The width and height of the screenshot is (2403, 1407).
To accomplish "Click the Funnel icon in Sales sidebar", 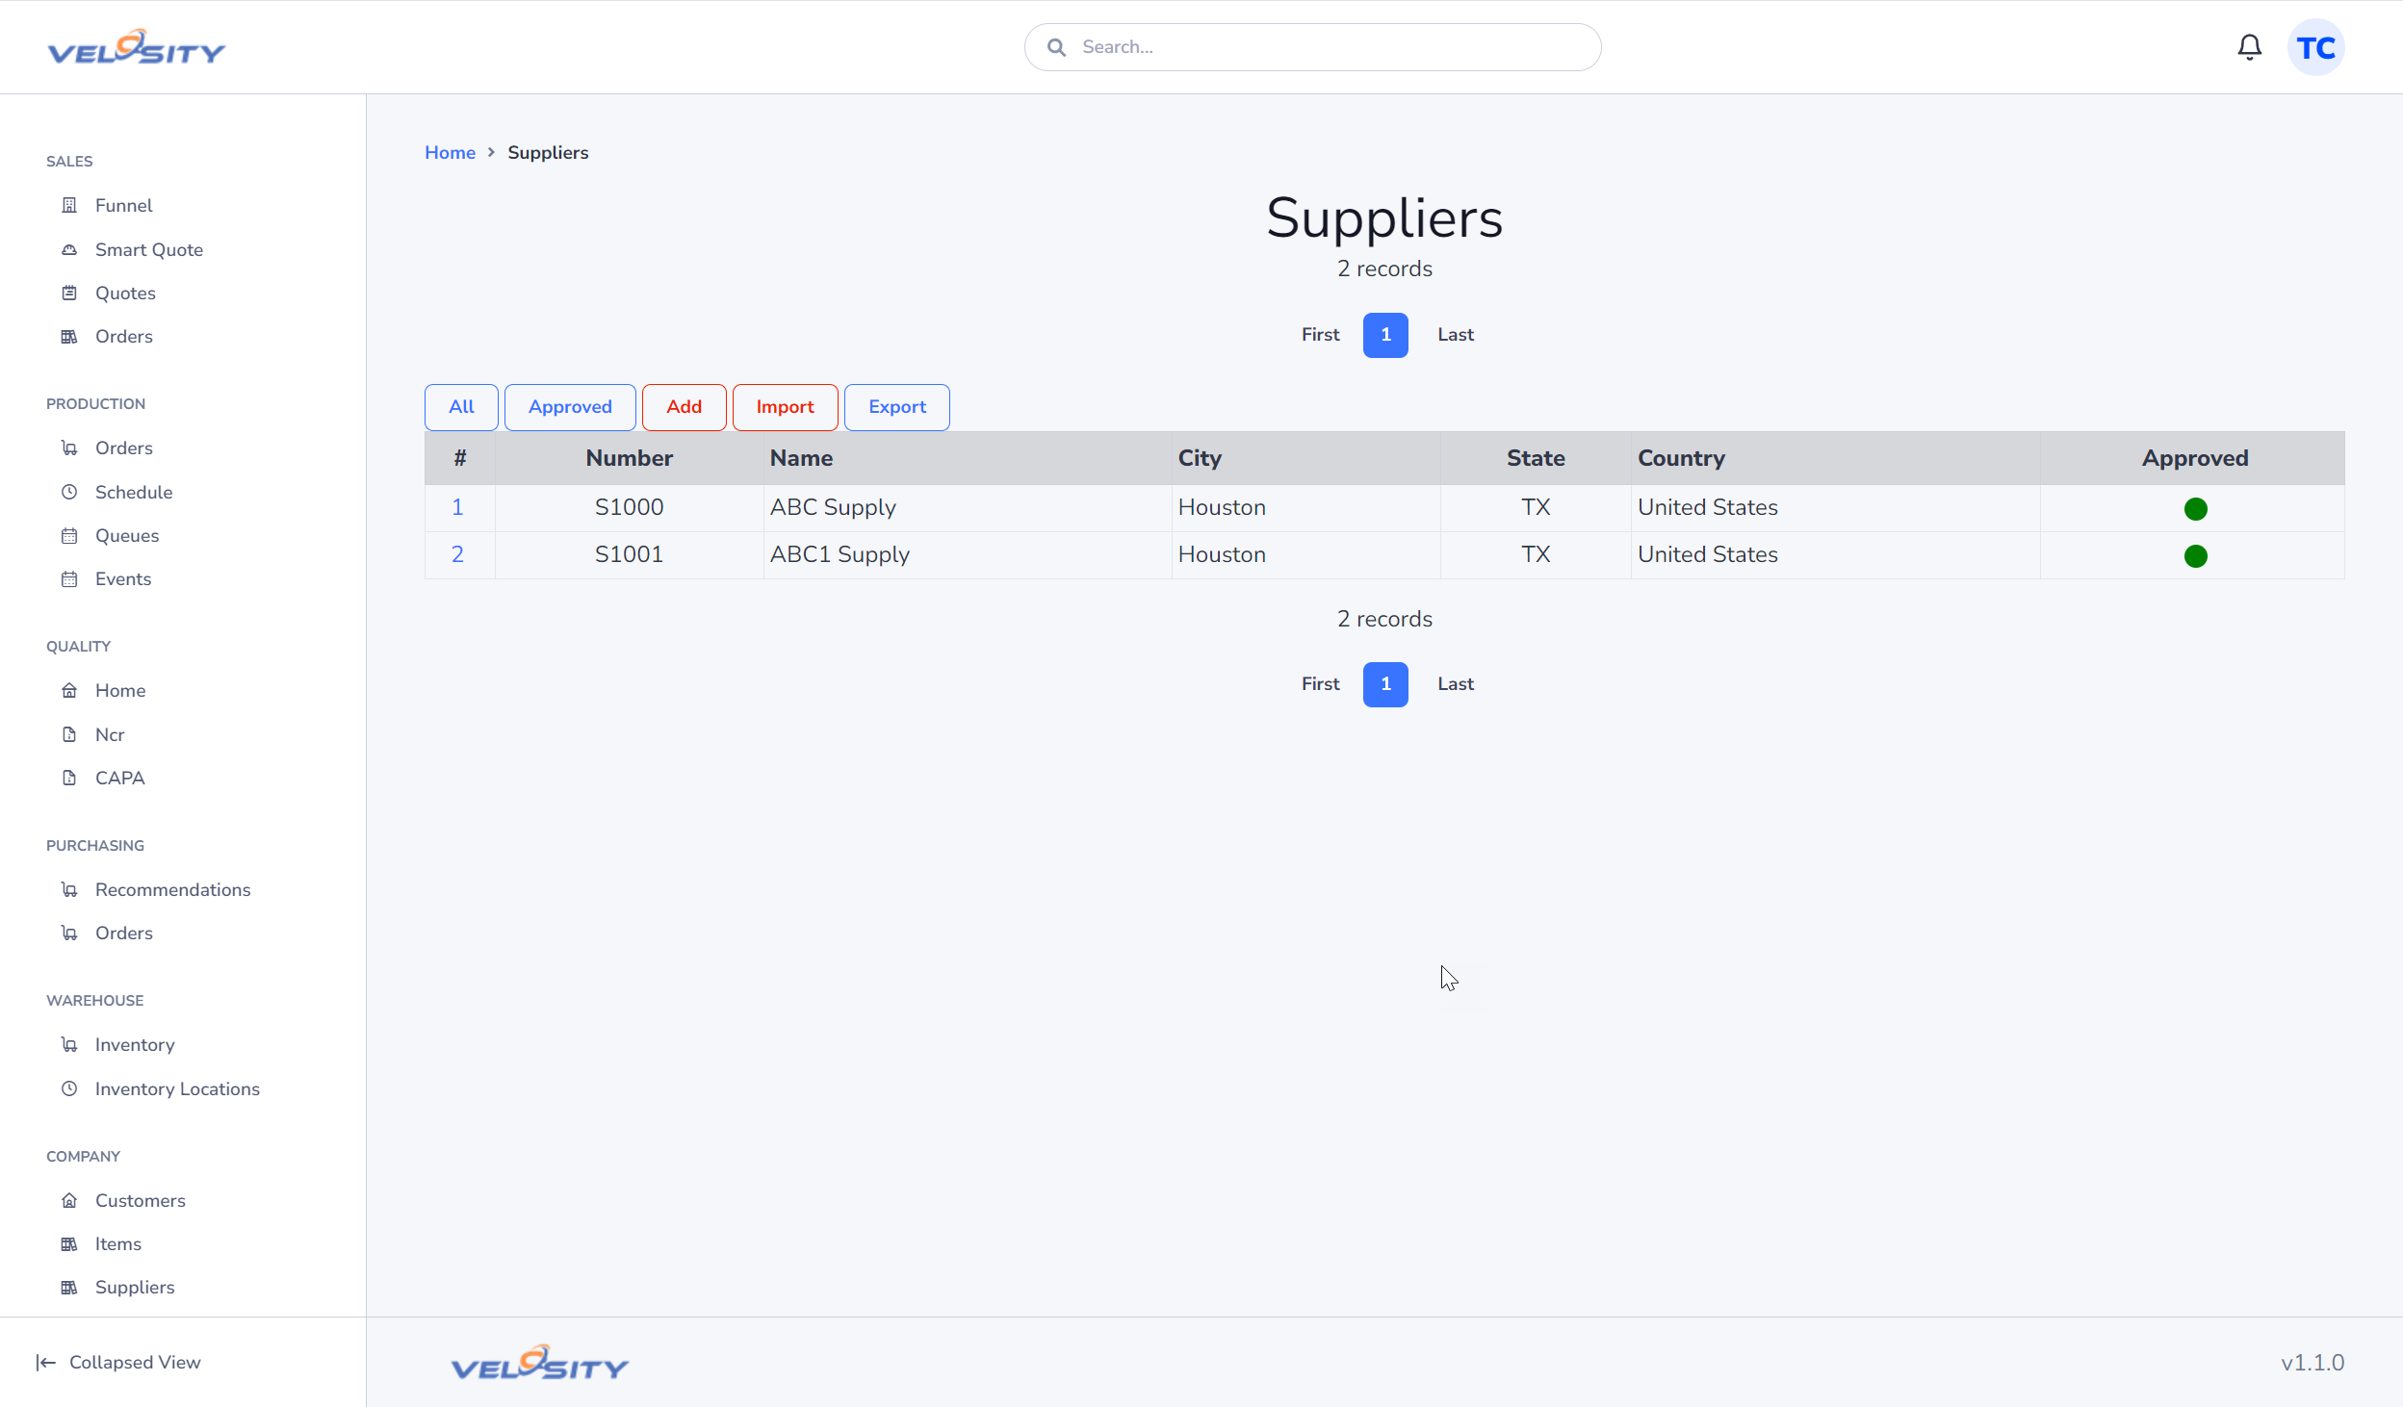I will (x=68, y=204).
